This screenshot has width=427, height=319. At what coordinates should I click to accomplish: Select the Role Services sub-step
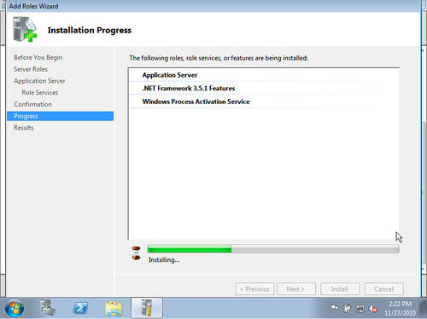pos(40,92)
